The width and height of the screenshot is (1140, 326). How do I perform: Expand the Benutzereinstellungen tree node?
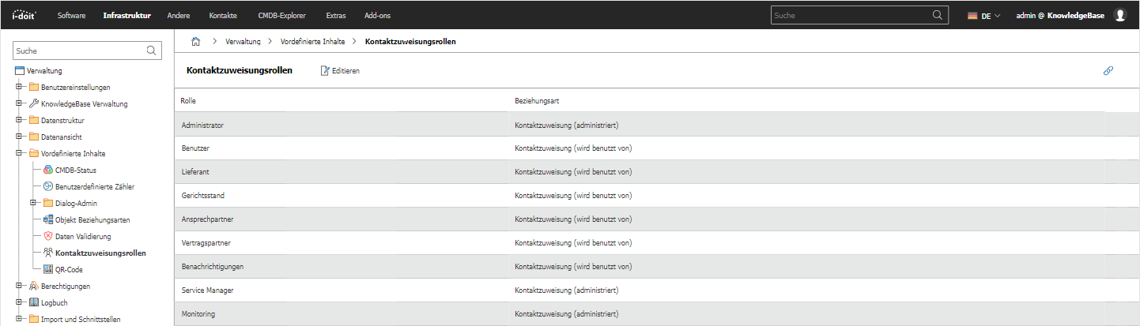[17, 87]
